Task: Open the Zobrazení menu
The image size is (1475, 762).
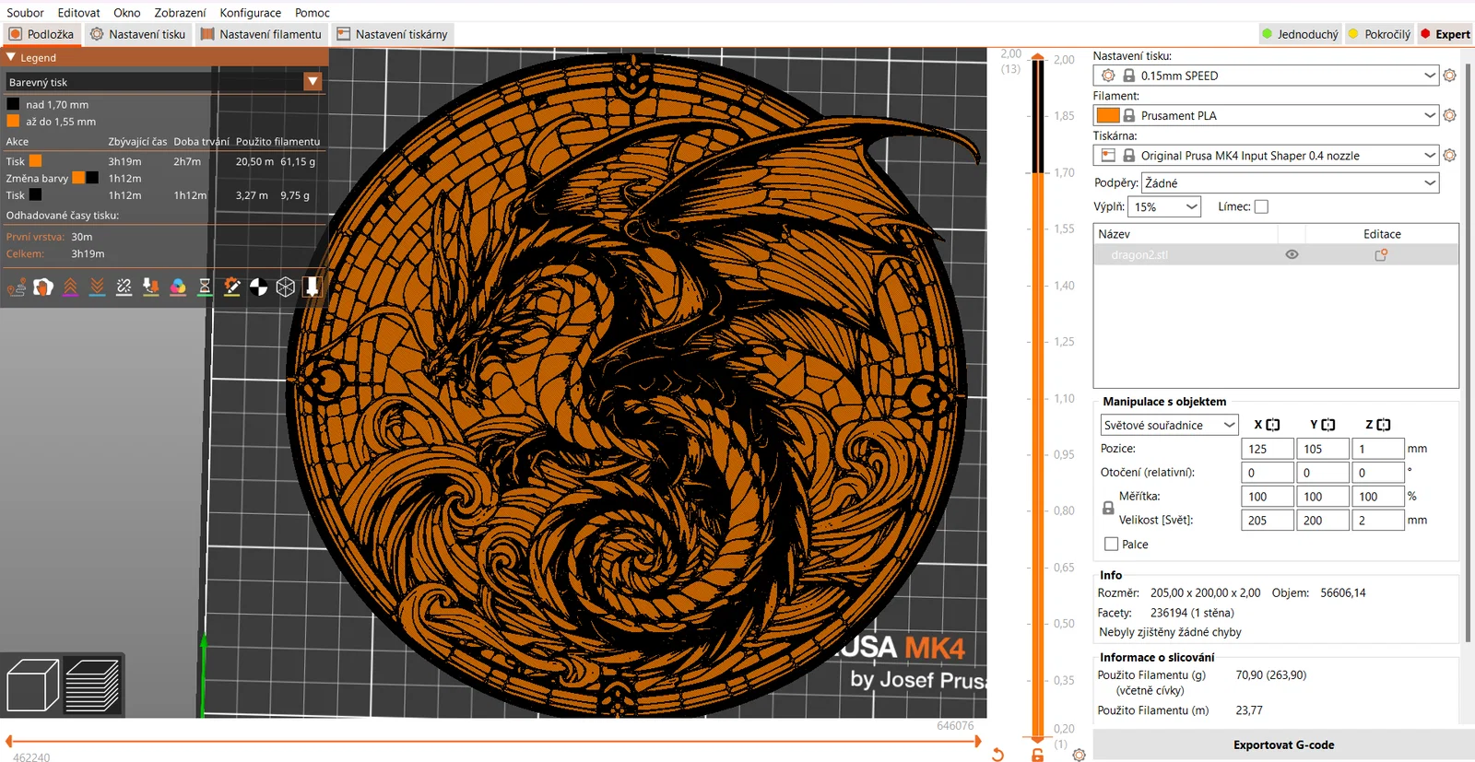Action: (180, 13)
